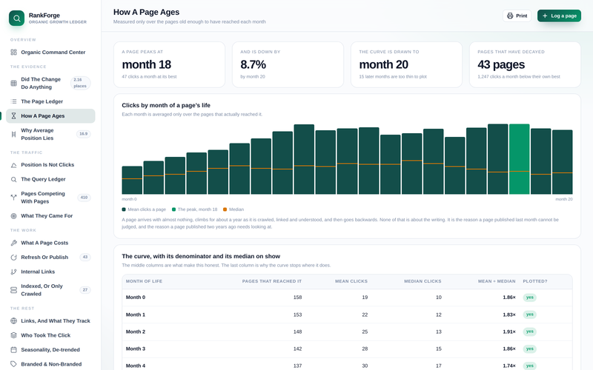Screen dimensions: 593x370
Task: Click the target icon for What They Came For
Action: tap(13, 216)
